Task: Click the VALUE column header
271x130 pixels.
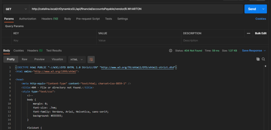Action: (x=103, y=33)
